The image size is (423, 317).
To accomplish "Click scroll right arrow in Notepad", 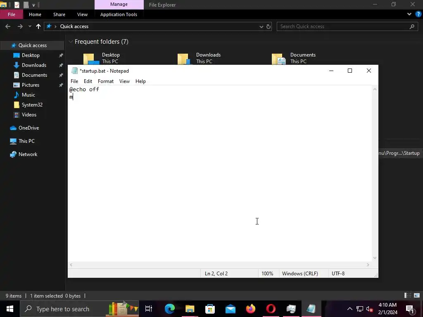I will (368, 265).
